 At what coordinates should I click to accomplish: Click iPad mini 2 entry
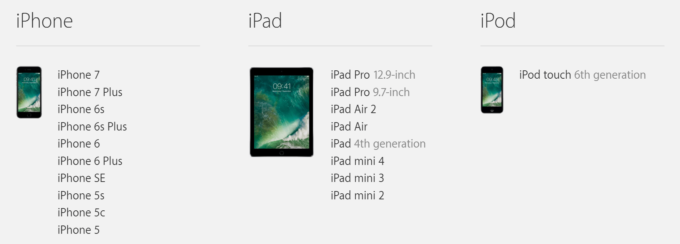coord(358,195)
